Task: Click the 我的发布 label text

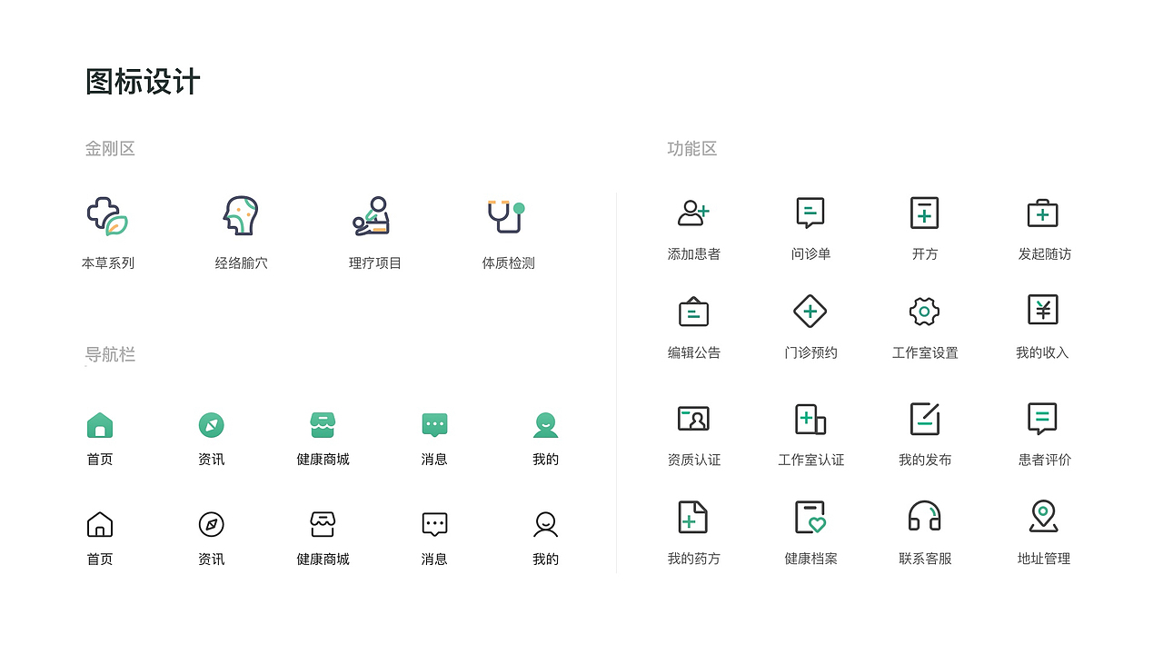Action: (925, 460)
